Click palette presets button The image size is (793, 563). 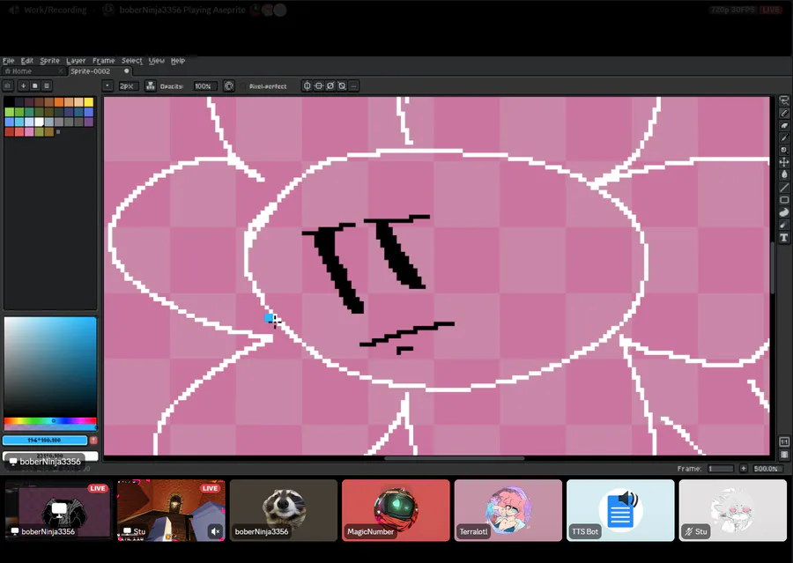tap(35, 86)
